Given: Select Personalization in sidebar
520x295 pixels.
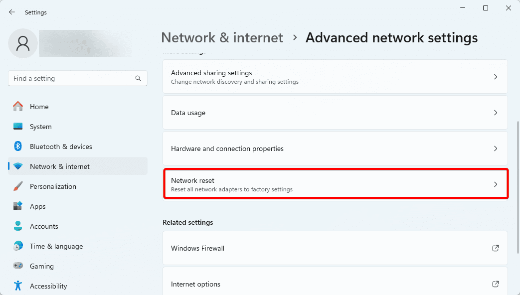Looking at the screenshot, I should pos(78,186).
